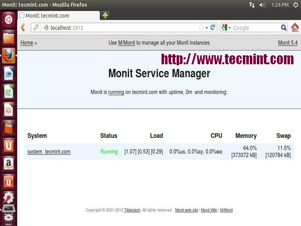
Task: Open the URL history dropdown arrow
Action: 207,28
